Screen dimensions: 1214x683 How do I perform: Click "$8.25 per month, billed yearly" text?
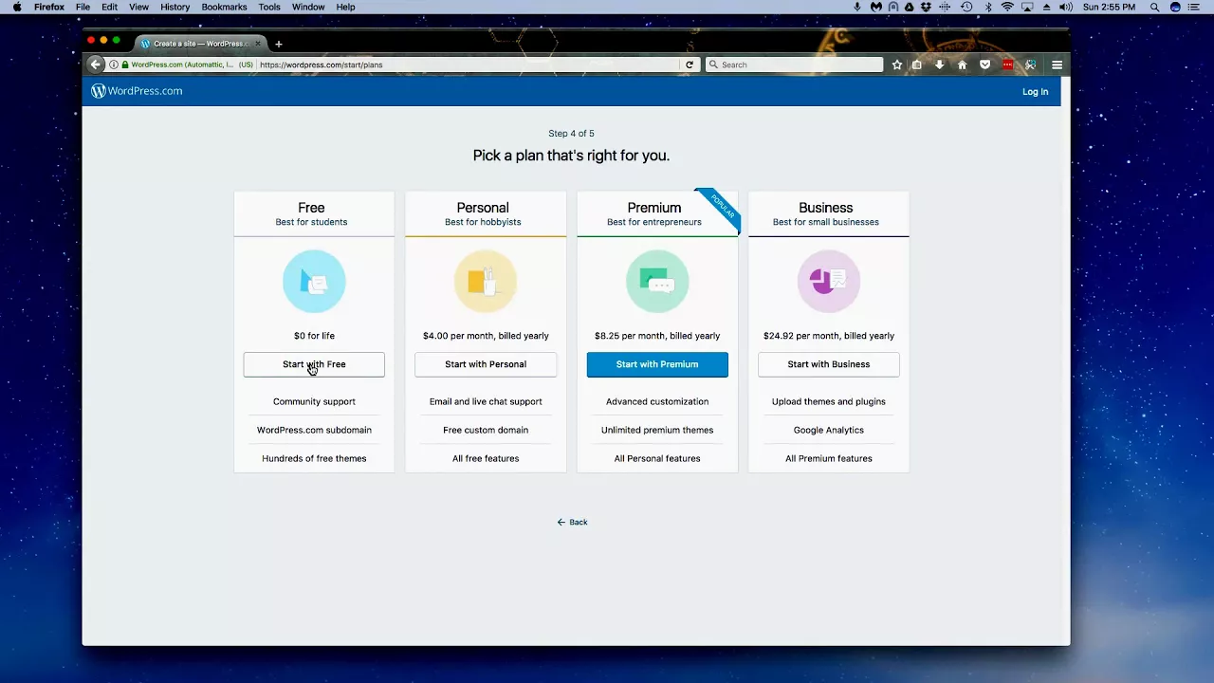tap(657, 336)
